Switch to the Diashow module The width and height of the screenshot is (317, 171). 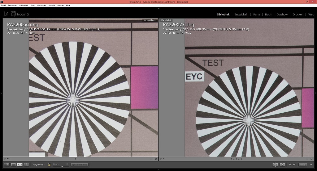point(282,15)
